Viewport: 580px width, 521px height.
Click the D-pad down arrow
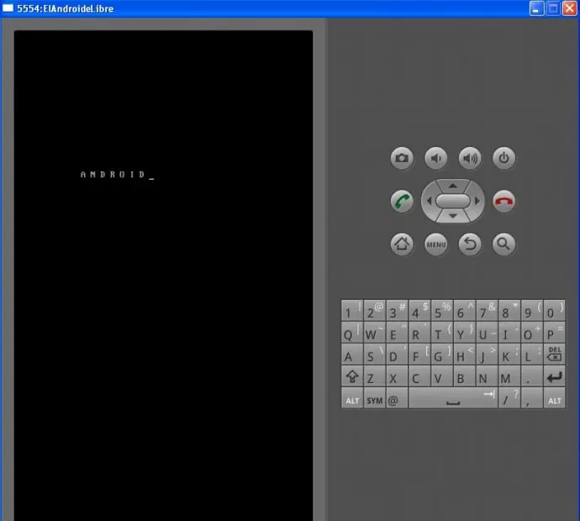click(x=453, y=216)
